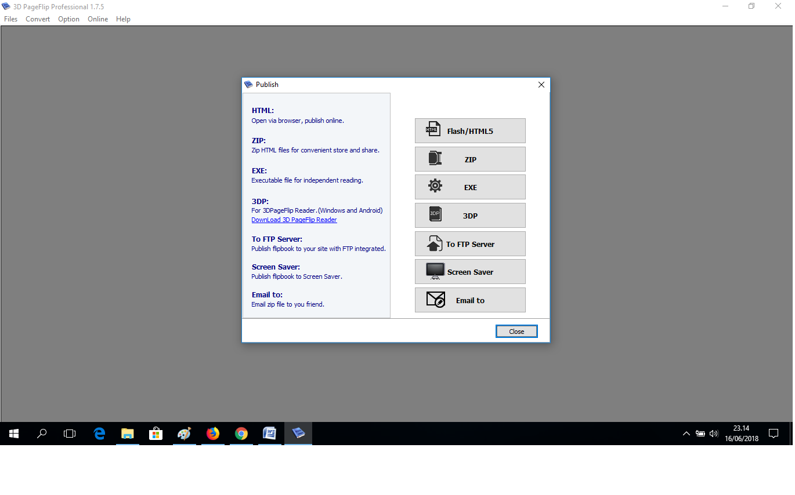Select the 3D PageFlip taskbar icon

coord(298,433)
